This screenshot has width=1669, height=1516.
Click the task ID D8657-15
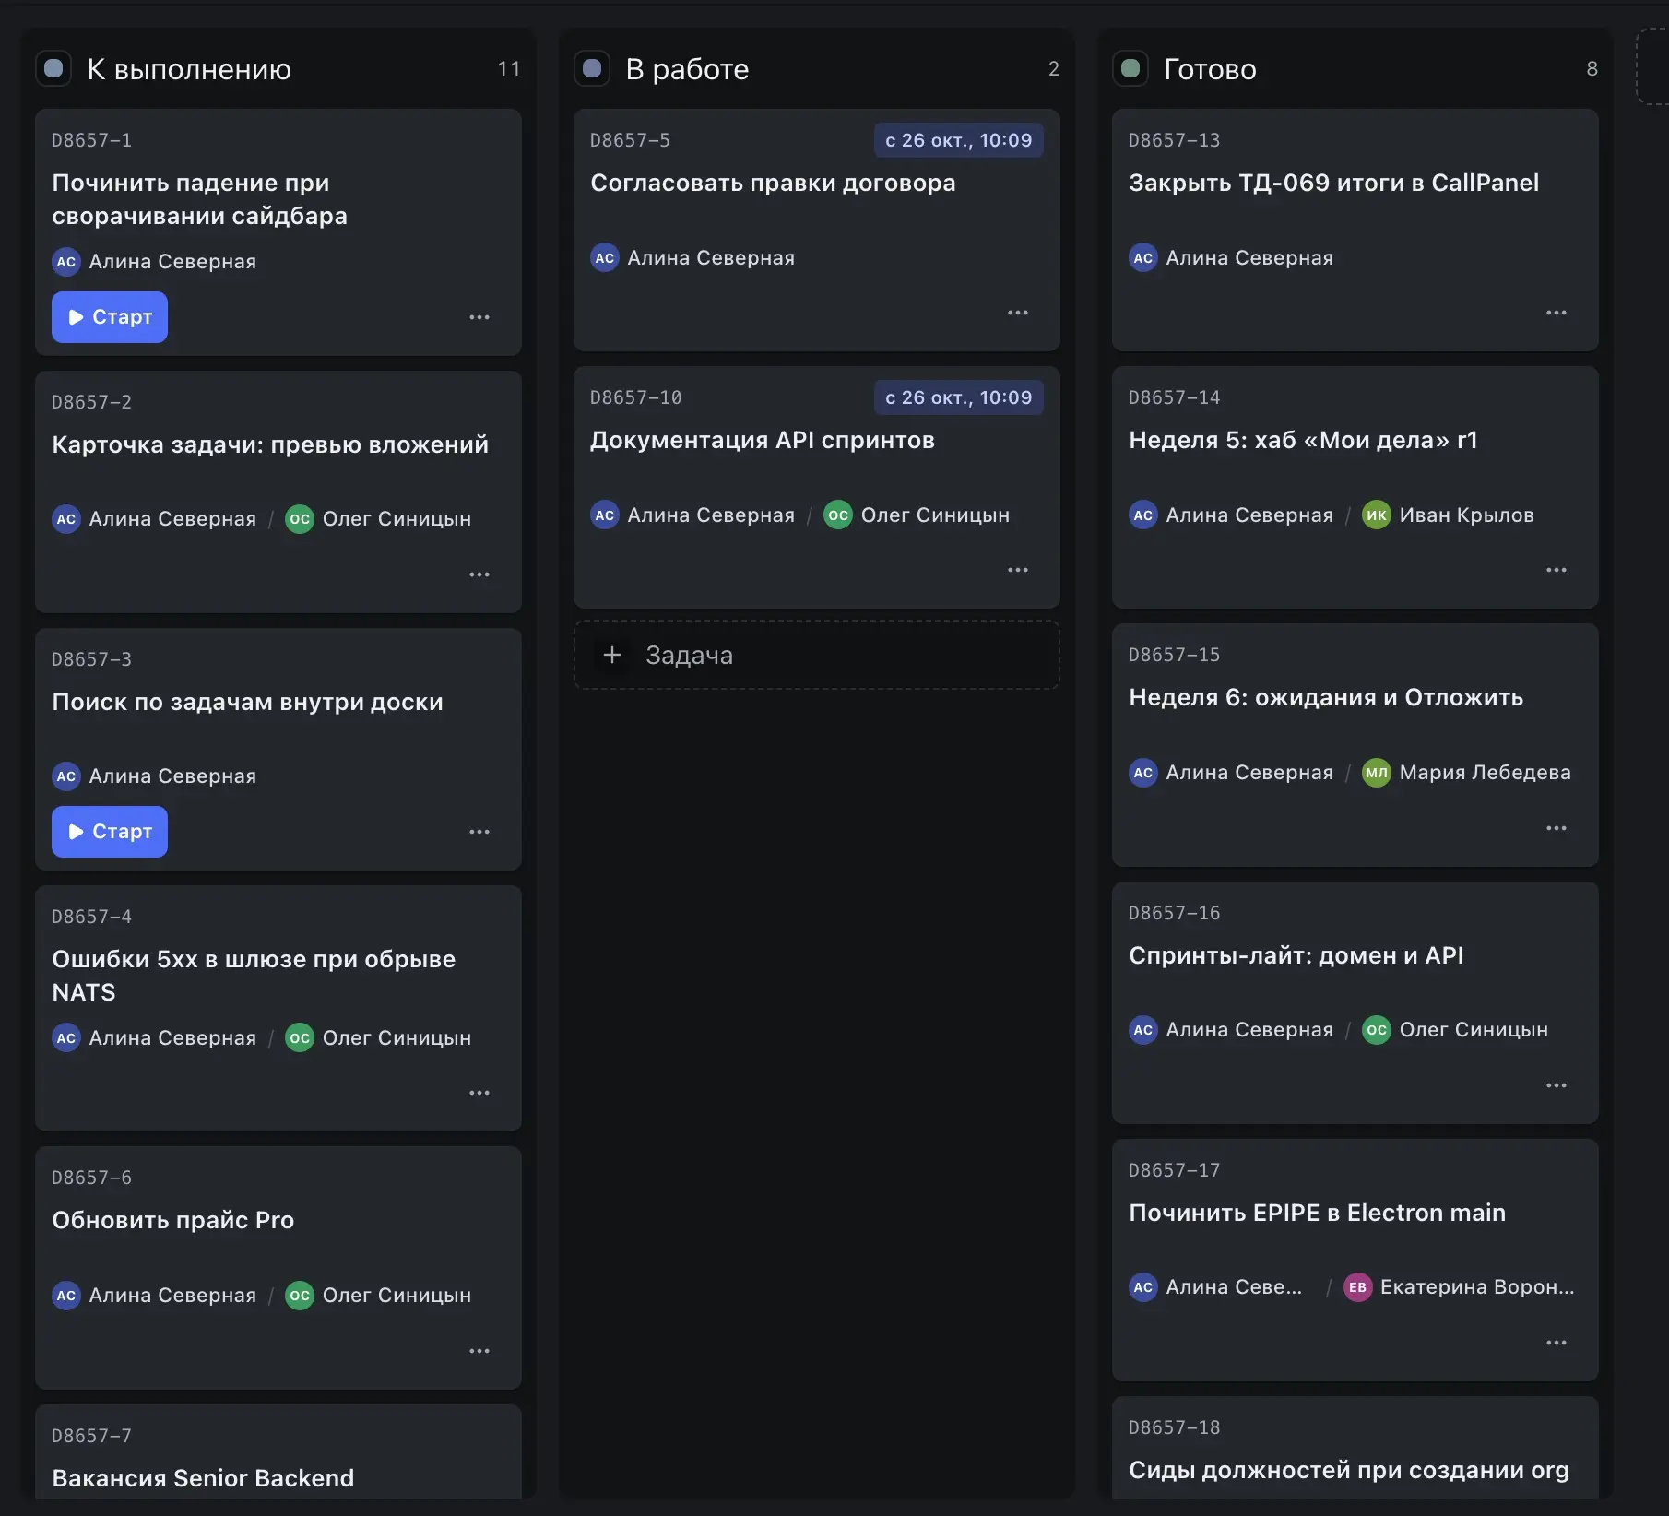1174,655
